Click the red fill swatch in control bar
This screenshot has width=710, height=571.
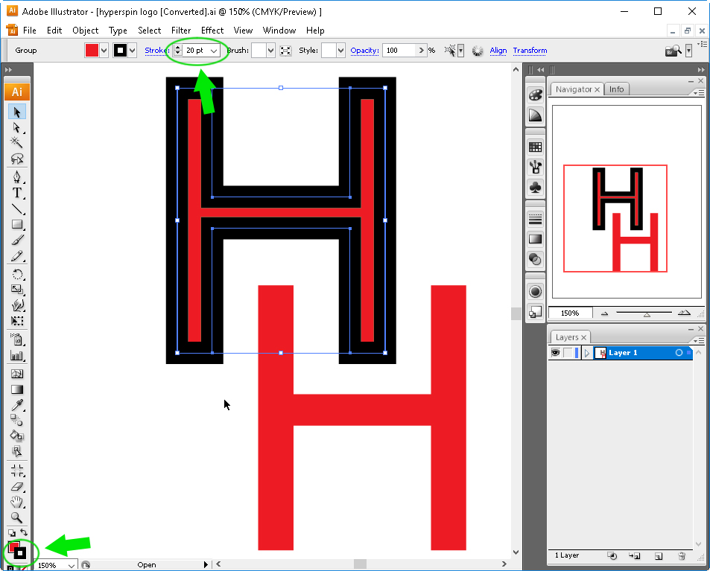pos(92,50)
